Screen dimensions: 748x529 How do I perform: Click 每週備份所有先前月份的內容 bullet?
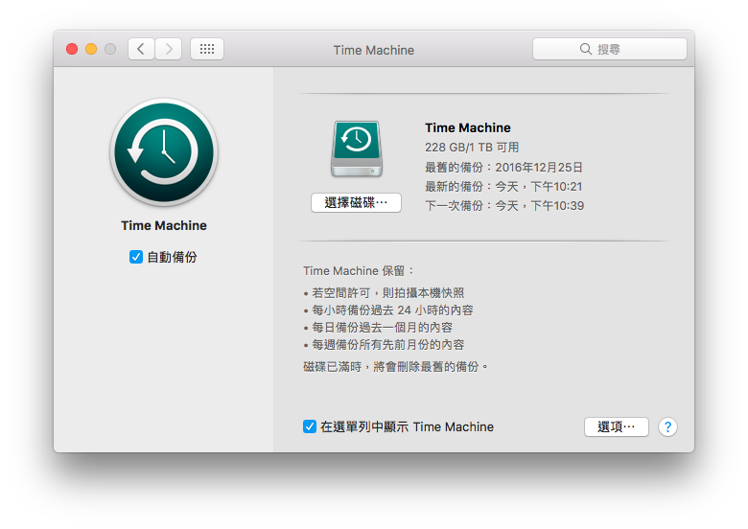point(384,345)
